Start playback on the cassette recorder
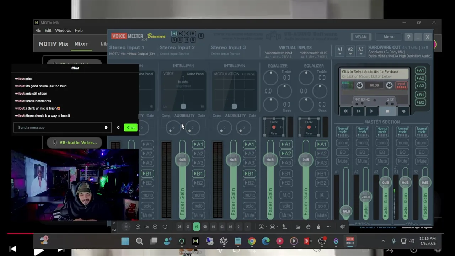This screenshot has width=455, height=256. click(x=371, y=111)
